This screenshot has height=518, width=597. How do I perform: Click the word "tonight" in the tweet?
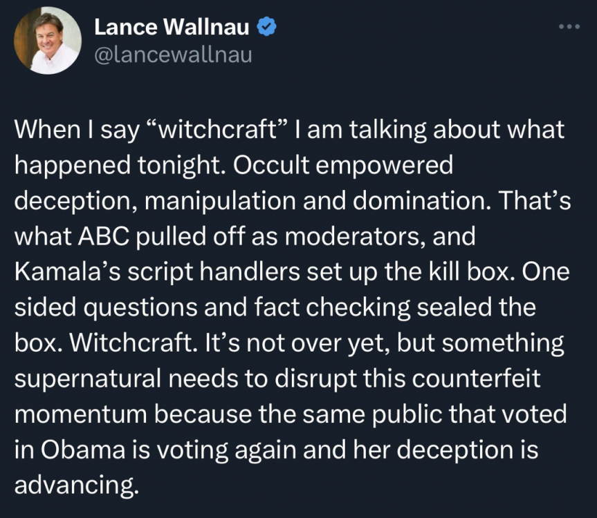coord(178,165)
